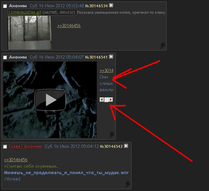Click the [sage] Аноним name link
Screen dimensions: 209x191
(25, 146)
